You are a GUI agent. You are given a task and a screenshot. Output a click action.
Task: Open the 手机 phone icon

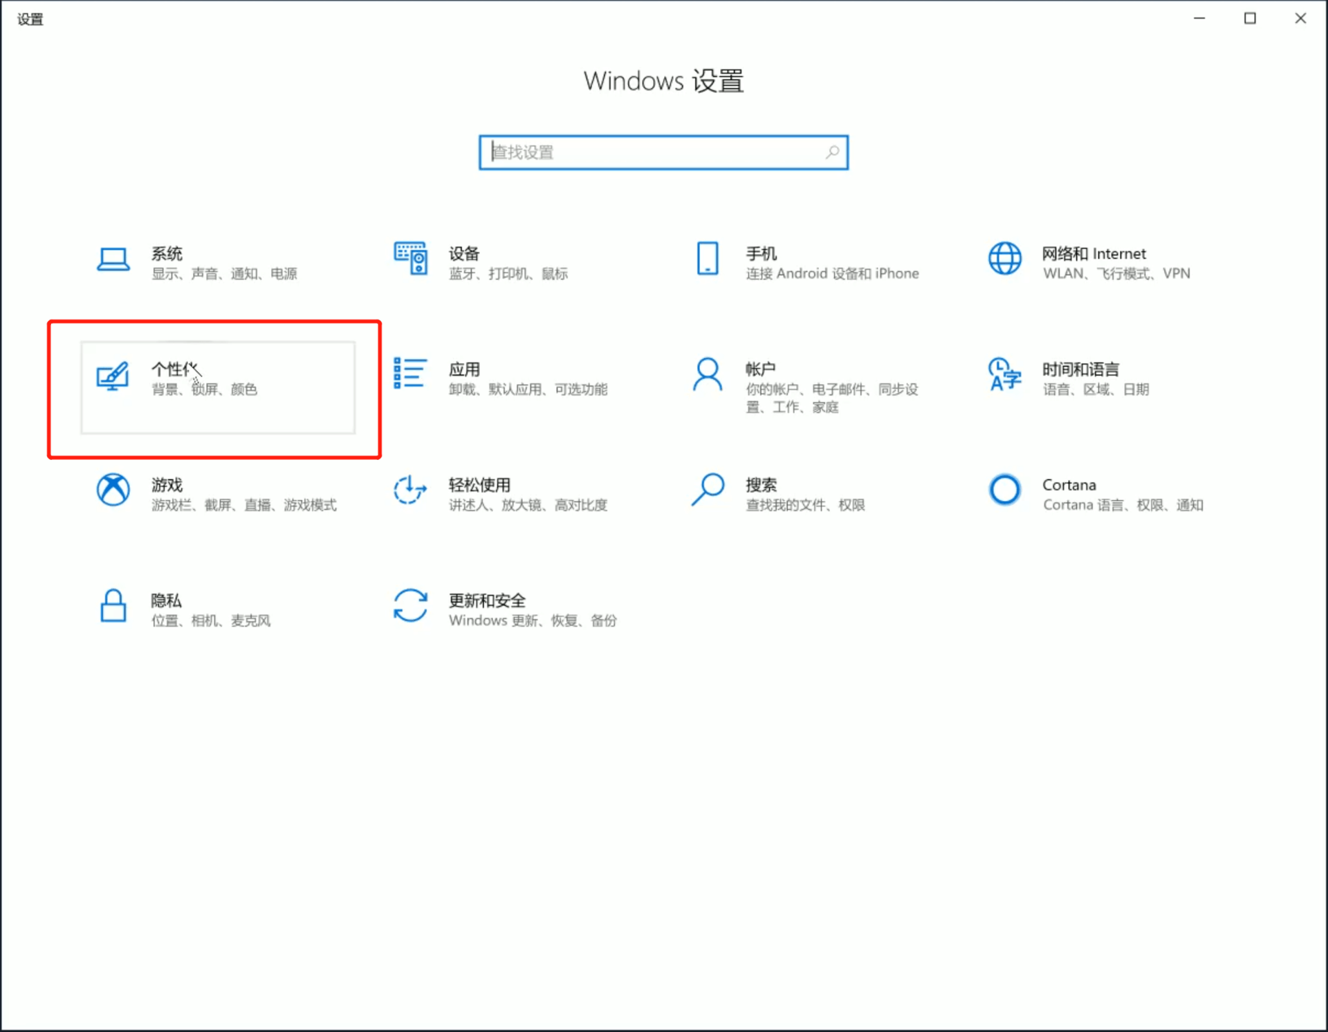(707, 258)
